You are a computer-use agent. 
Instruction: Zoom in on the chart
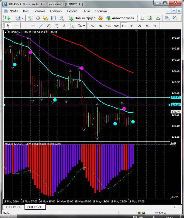[167, 18]
